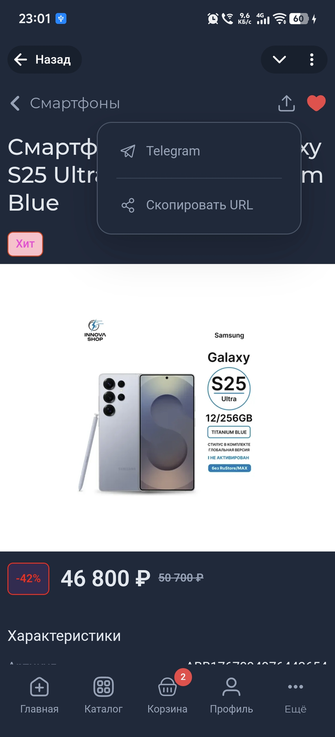The width and height of the screenshot is (335, 737).
Task: Open Корзина cart with 2 items
Action: coord(167,696)
